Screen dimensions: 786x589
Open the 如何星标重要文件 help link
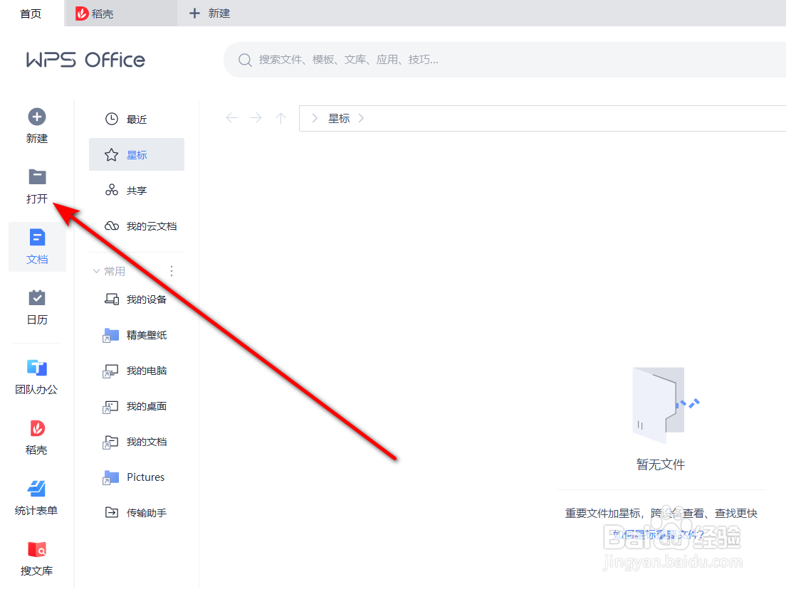pos(660,534)
